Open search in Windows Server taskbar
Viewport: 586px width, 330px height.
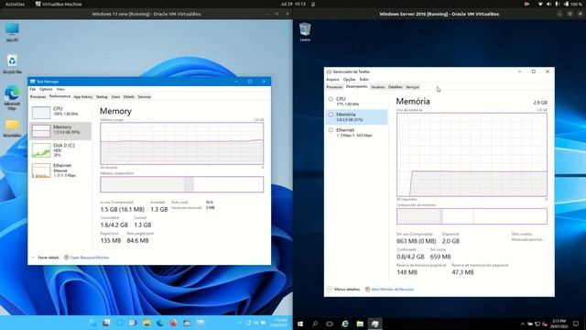[315, 324]
